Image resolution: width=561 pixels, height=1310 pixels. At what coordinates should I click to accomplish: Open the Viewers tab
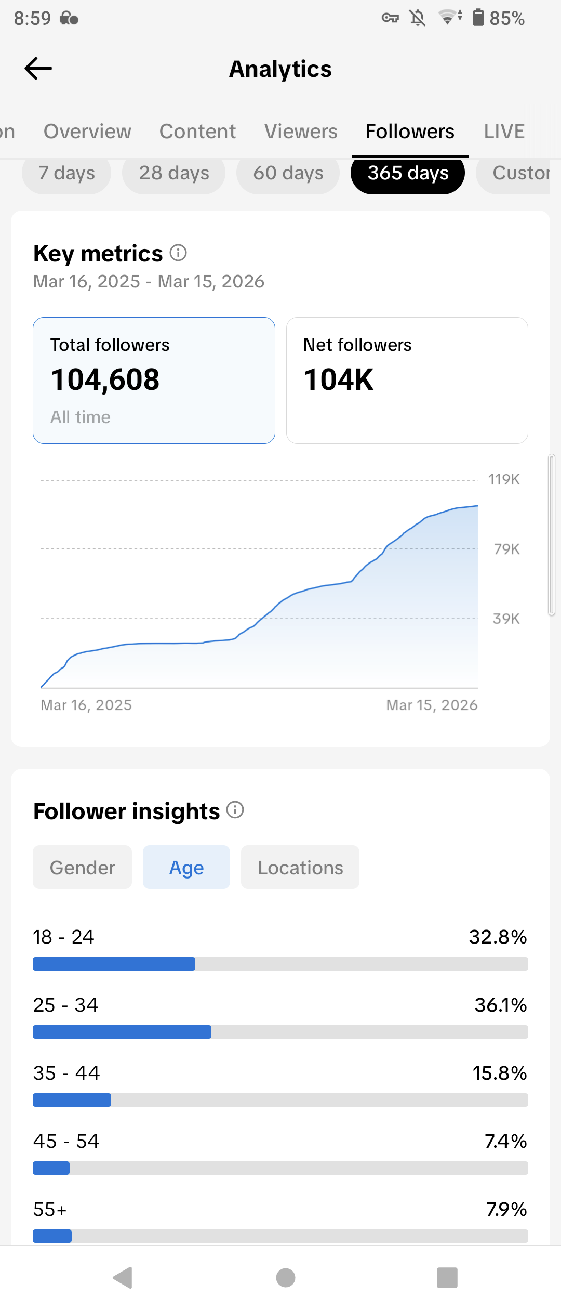(301, 132)
